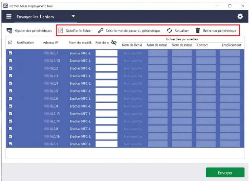
Task: Uncheck the device ending in .0.15
Action: (10, 136)
